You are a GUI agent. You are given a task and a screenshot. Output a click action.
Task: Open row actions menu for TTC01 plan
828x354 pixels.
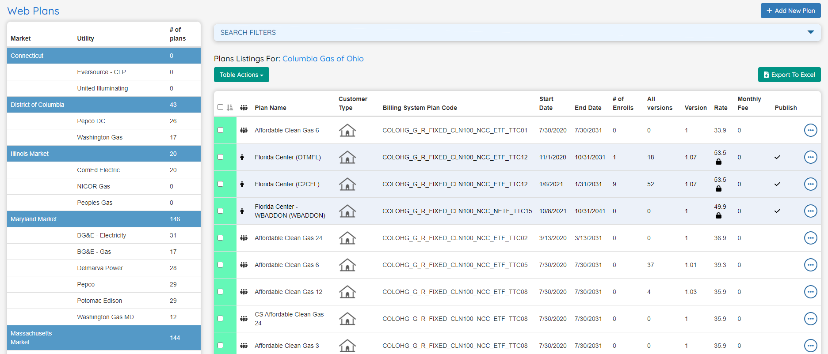[810, 130]
